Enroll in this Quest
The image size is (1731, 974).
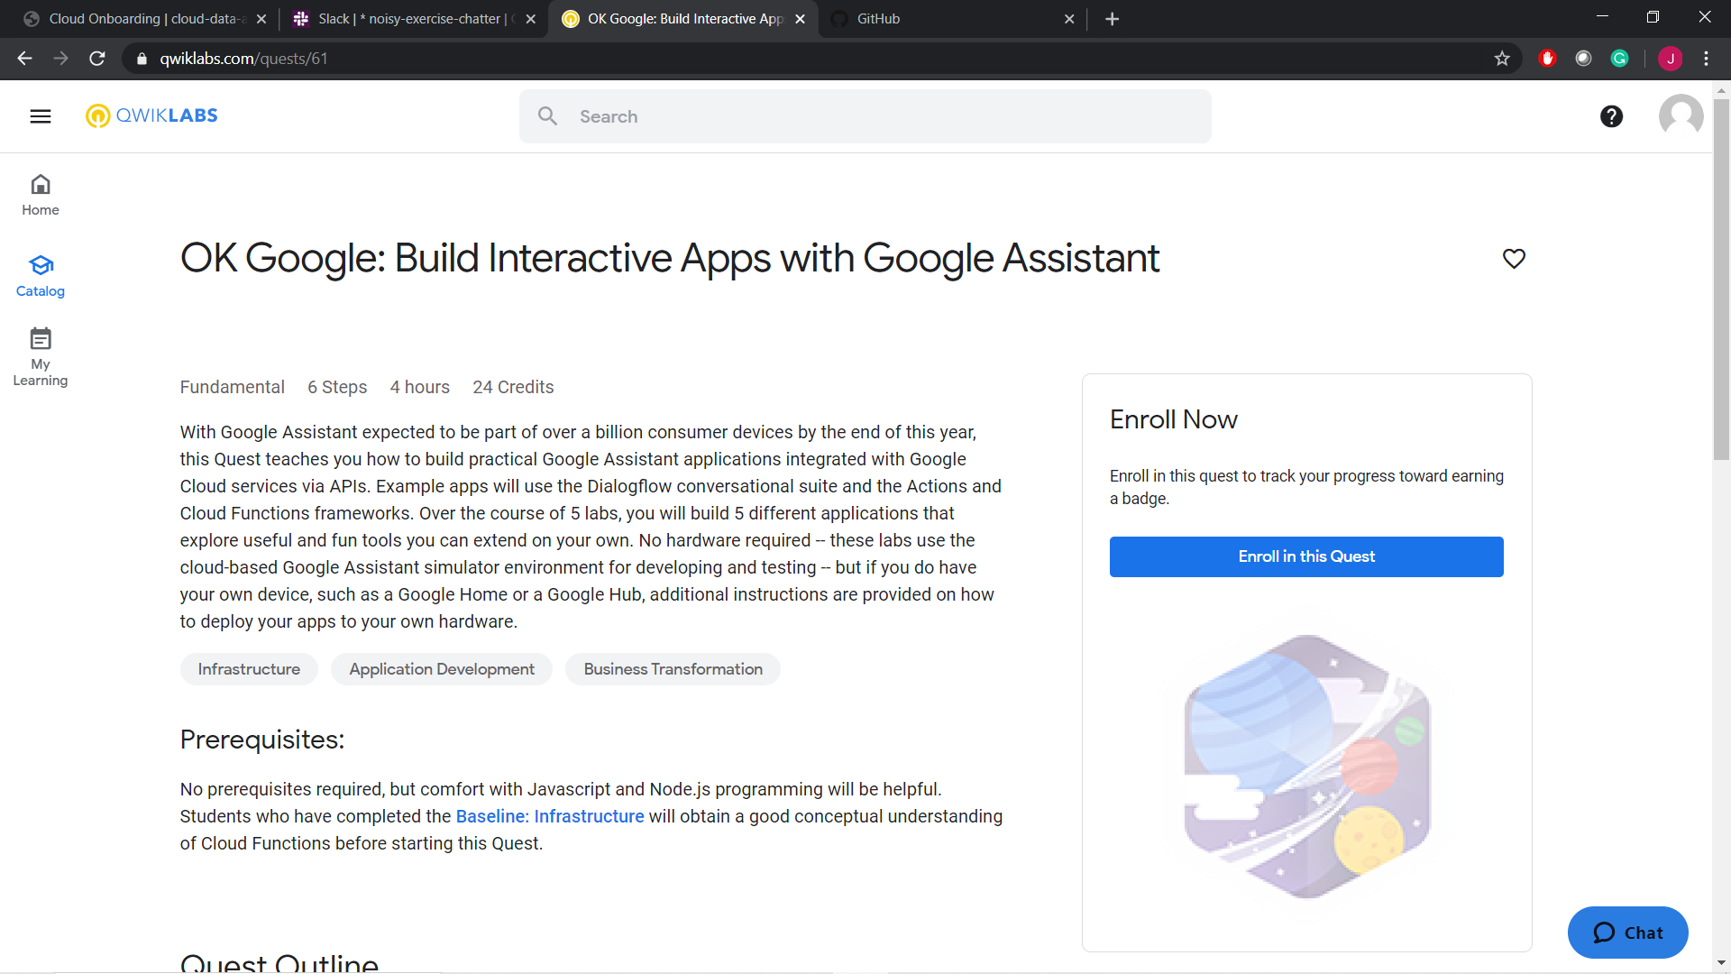tap(1306, 556)
